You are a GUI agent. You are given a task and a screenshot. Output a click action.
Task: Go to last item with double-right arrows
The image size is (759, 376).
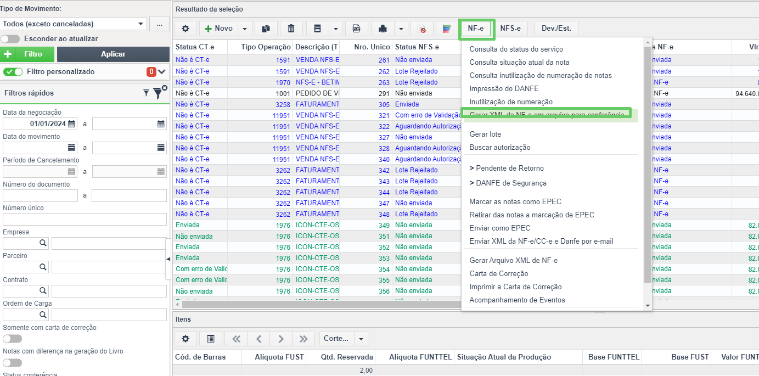click(303, 339)
